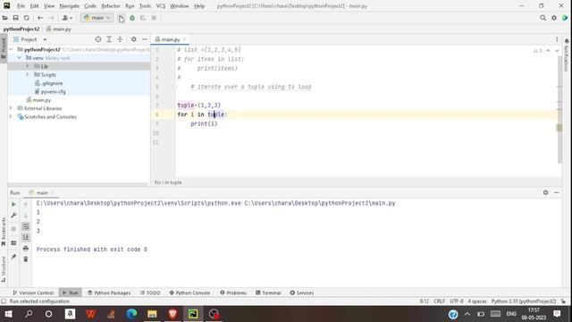This screenshot has width=572, height=322.
Task: Select pyvenv.cfg in the project tree
Action: click(x=50, y=91)
